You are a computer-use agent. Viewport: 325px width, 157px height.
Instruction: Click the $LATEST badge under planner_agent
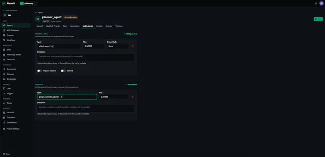(46, 21)
